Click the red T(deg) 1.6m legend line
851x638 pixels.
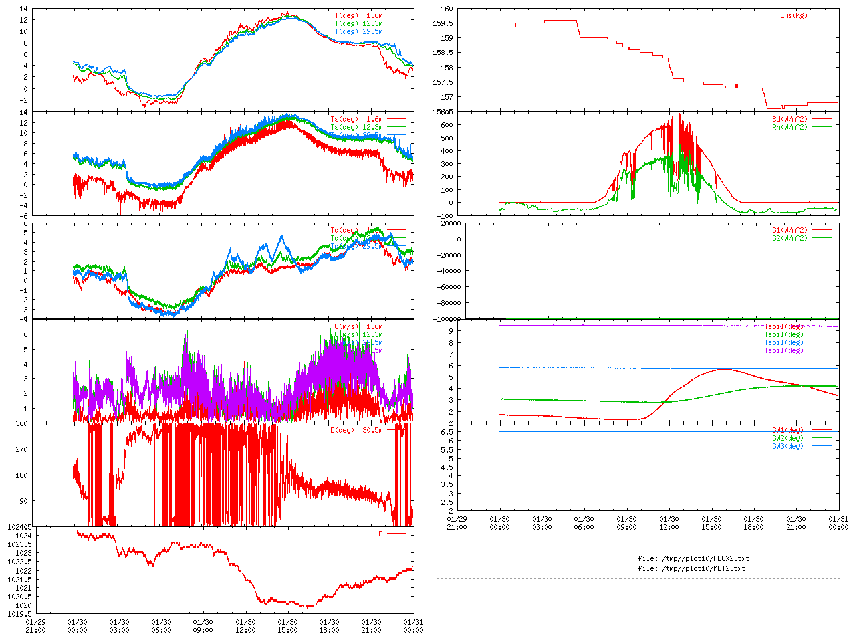point(397,15)
